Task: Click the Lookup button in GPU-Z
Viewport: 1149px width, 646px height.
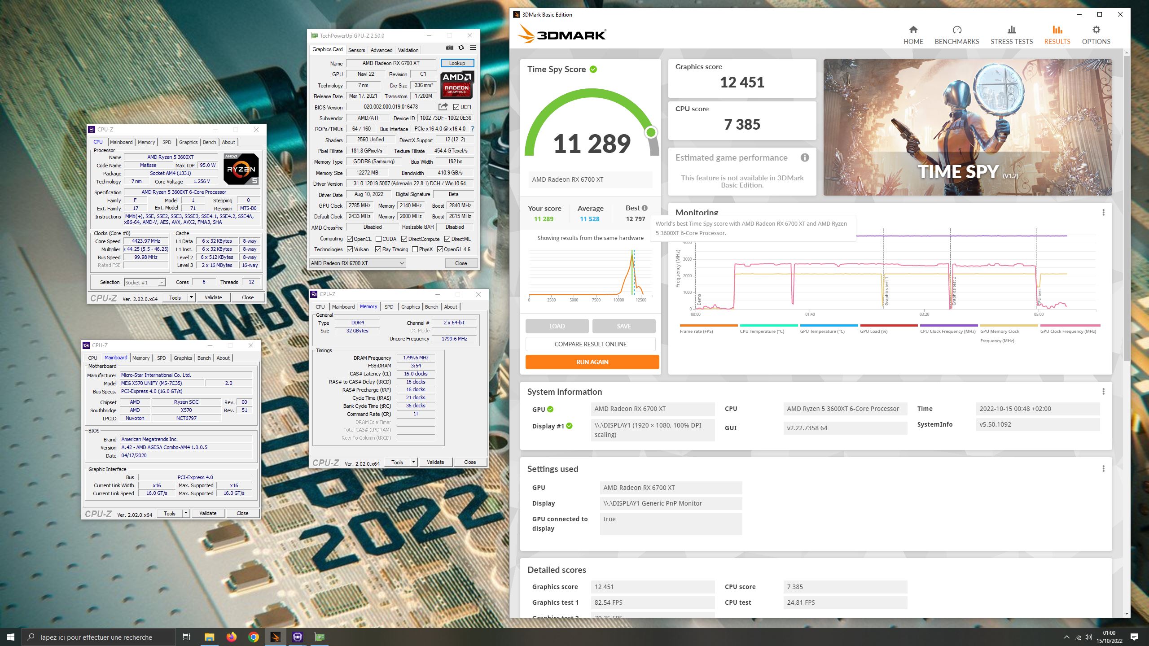Action: tap(457, 63)
